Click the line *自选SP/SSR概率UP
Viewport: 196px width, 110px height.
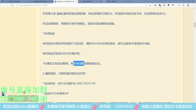56,93
